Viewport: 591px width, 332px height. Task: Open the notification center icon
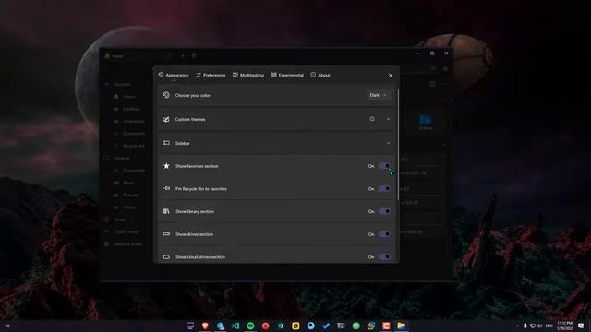(x=581, y=326)
